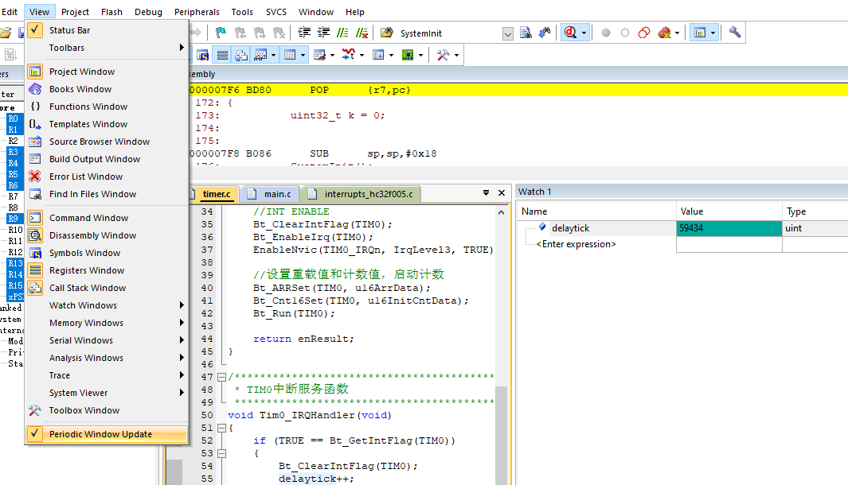Viewport: 848px width, 485px height.
Task: Toggle bookmark with the blue flag icon
Action: [221, 33]
